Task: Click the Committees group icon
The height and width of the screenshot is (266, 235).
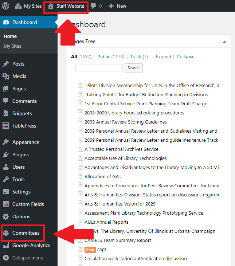Action: tap(6, 233)
